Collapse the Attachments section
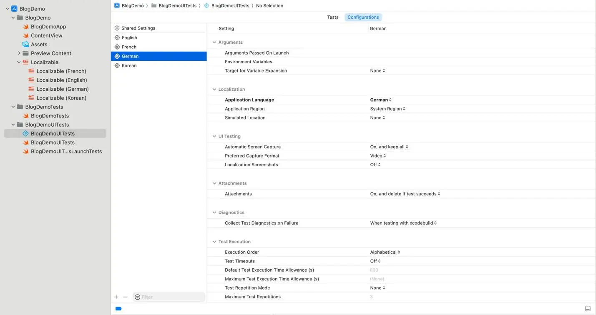 [214, 183]
